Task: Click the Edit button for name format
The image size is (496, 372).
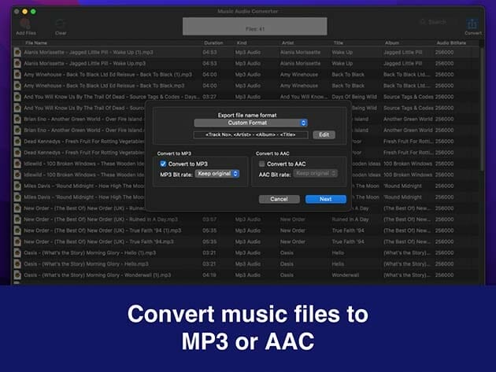Action: coord(324,134)
